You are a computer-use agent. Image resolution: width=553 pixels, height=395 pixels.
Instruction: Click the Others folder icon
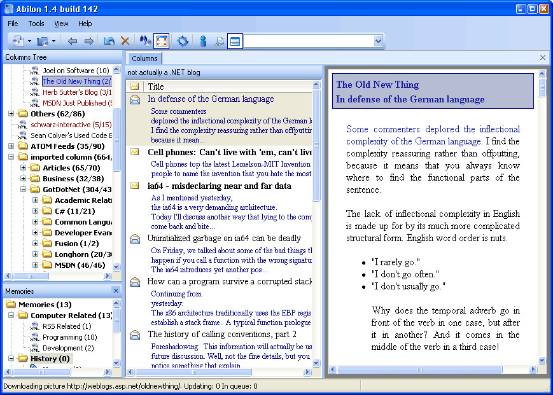(x=23, y=113)
